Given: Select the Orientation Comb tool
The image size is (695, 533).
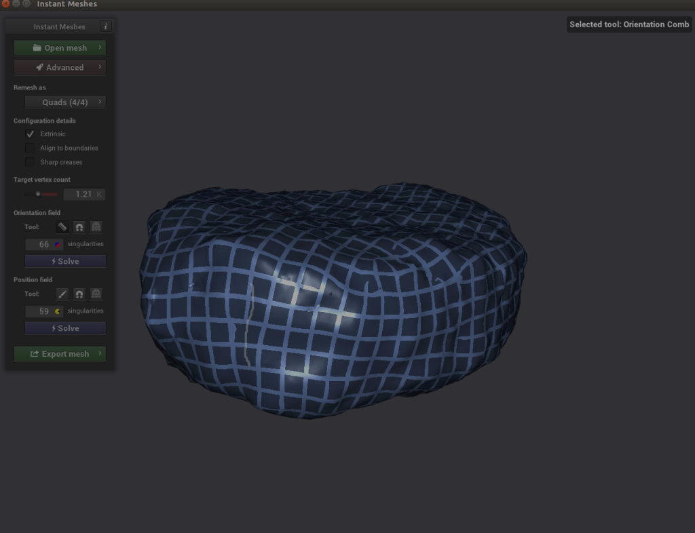Looking at the screenshot, I should (62, 227).
